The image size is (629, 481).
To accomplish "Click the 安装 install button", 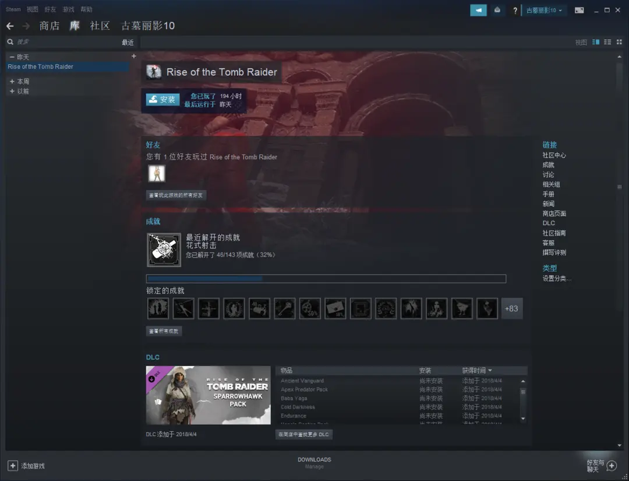I will point(162,100).
